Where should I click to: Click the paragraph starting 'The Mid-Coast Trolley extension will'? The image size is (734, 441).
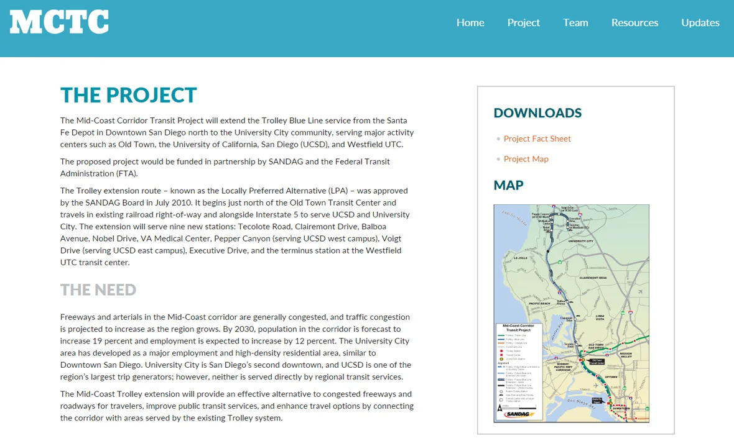(237, 406)
